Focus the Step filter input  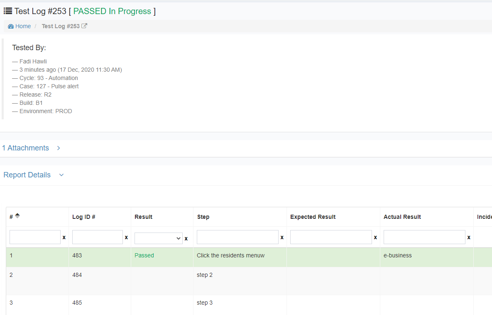[x=237, y=237]
